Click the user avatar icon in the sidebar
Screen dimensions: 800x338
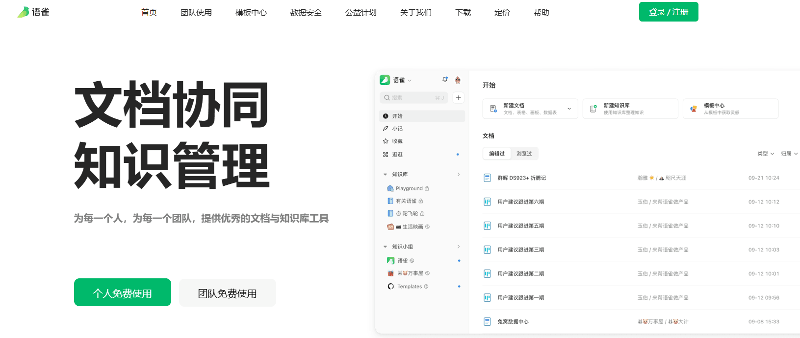tap(458, 80)
